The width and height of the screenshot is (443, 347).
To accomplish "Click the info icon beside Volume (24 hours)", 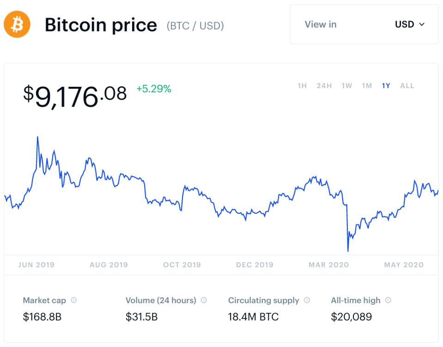I will coord(204,300).
